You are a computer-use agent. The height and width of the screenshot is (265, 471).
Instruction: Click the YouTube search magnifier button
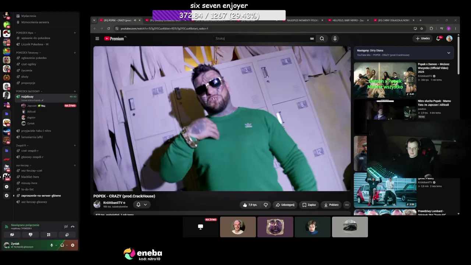[x=322, y=39]
